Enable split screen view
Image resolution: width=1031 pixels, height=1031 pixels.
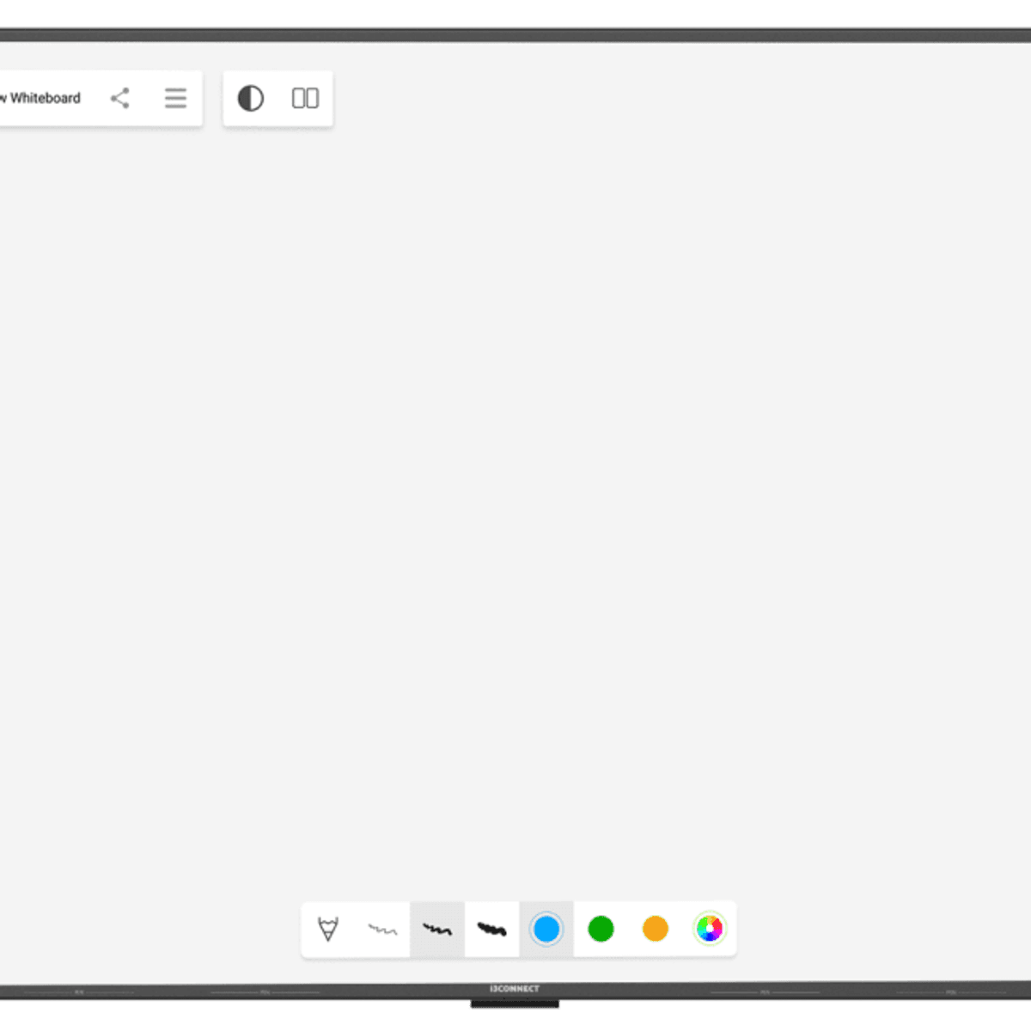305,99
